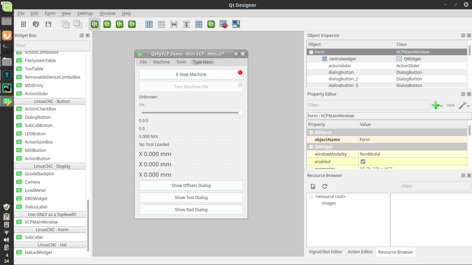Click Edit Resources icon in Resource Browser

point(313,186)
